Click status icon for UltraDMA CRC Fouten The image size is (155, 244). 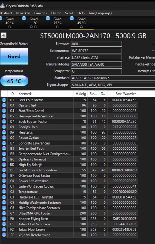click(4, 213)
